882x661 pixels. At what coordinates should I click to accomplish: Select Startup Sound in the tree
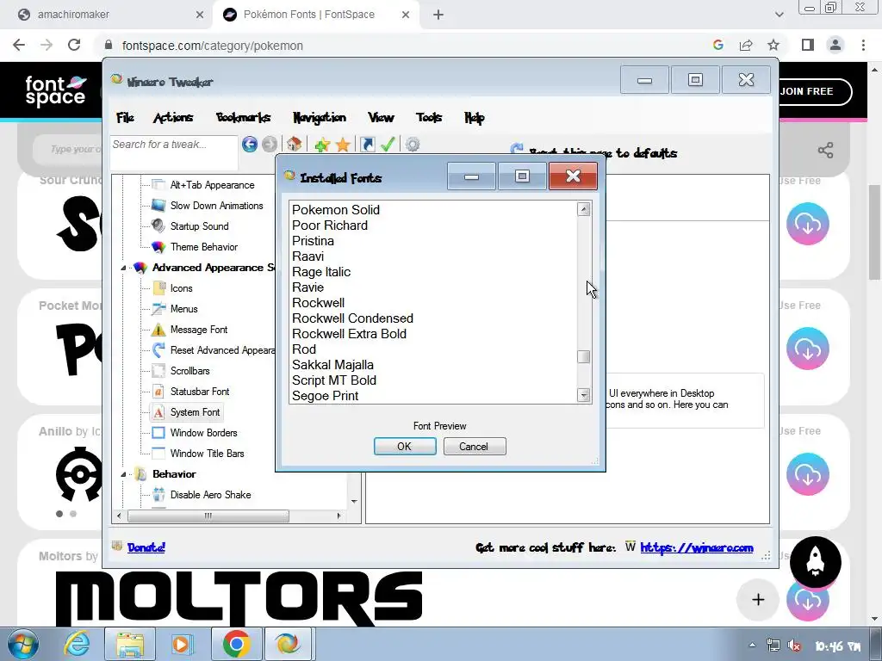pos(199,226)
